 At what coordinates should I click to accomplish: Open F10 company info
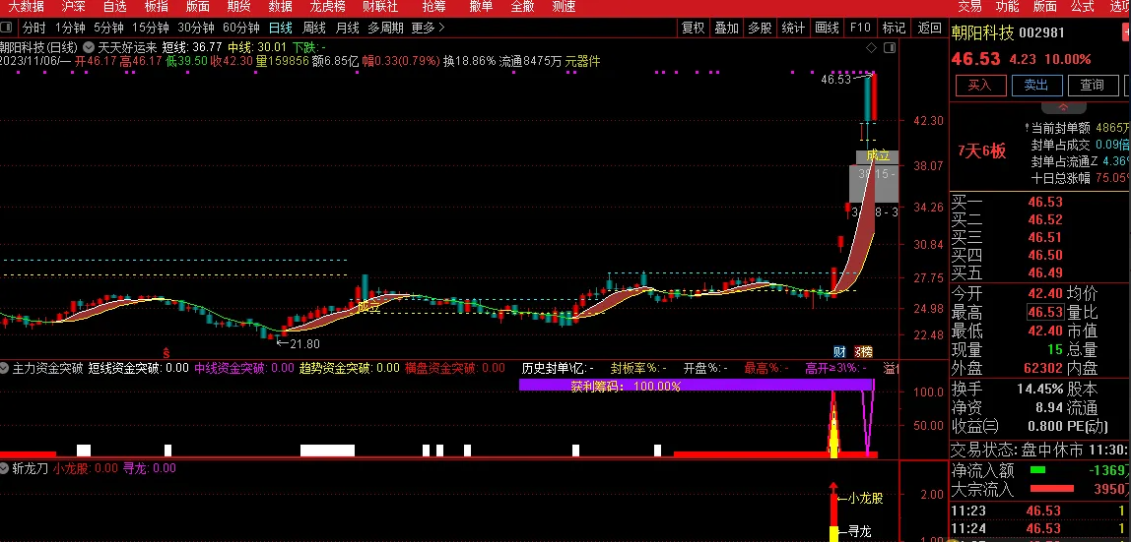point(860,28)
